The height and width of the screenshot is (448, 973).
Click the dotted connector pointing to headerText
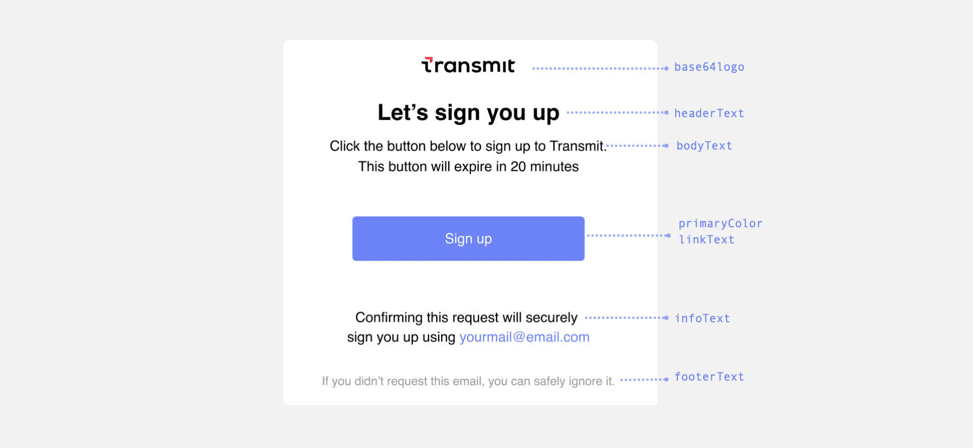(x=617, y=113)
